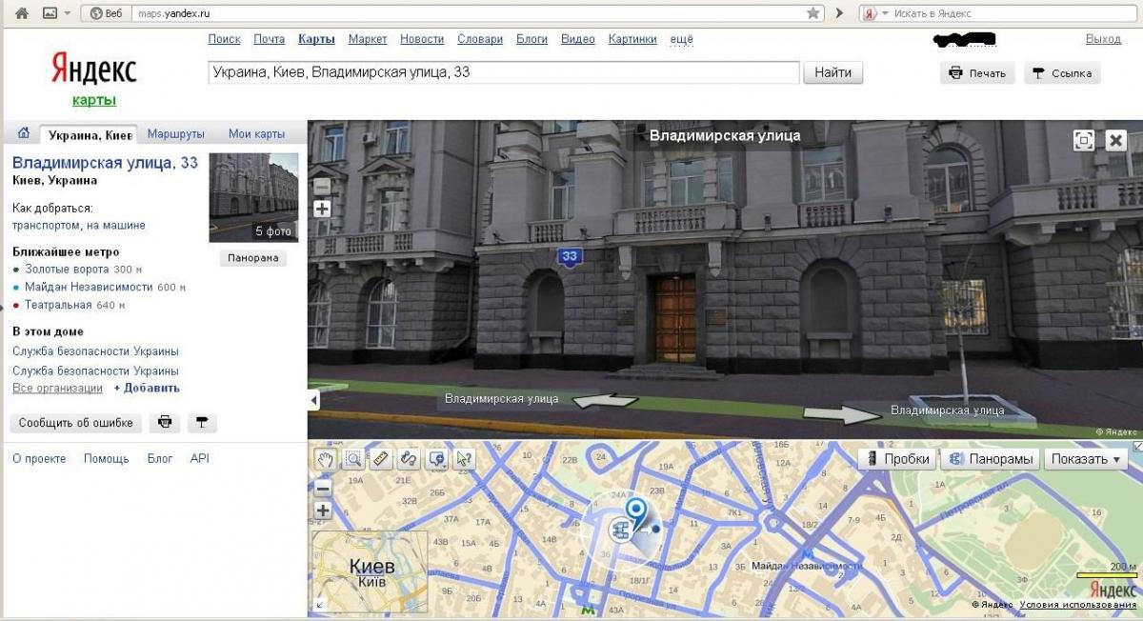The image size is (1143, 621).
Task: Bookmark page with the star icon
Action: (x=813, y=13)
